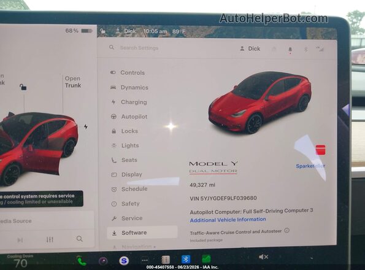Image resolution: width=365 pixels, height=270 pixels.
Task: Tap the Autopilot steering wheel icon
Action: point(113,117)
